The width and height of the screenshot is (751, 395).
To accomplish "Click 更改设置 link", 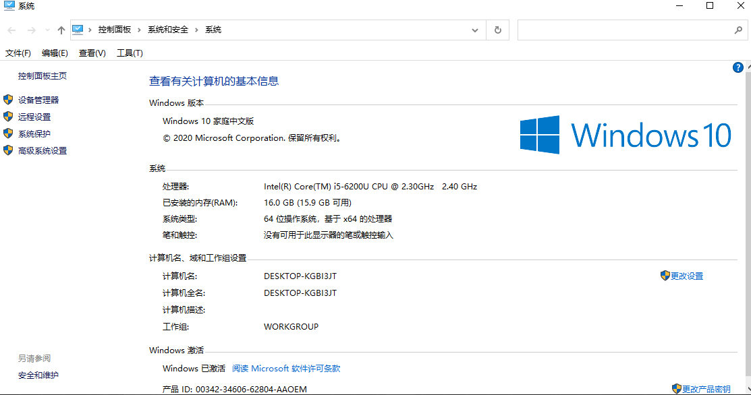I will [687, 276].
